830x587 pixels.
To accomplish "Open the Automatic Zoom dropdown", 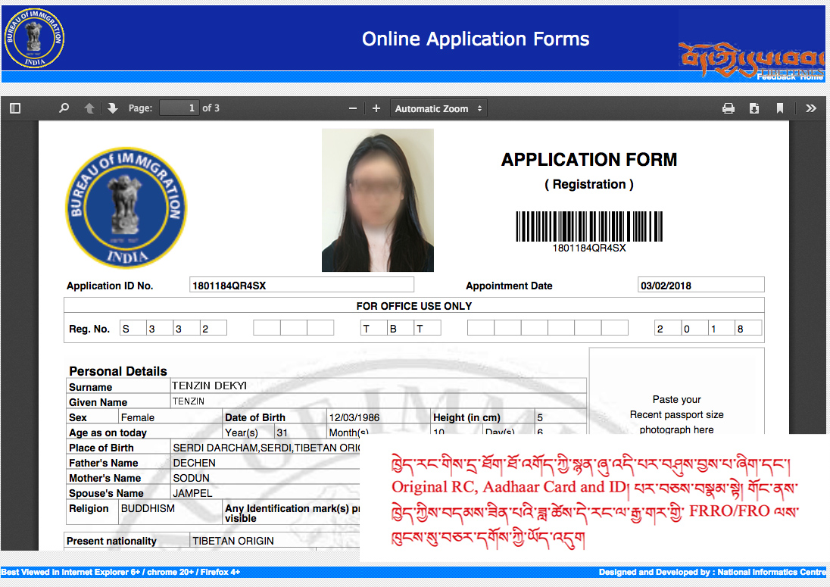I will click(x=438, y=108).
